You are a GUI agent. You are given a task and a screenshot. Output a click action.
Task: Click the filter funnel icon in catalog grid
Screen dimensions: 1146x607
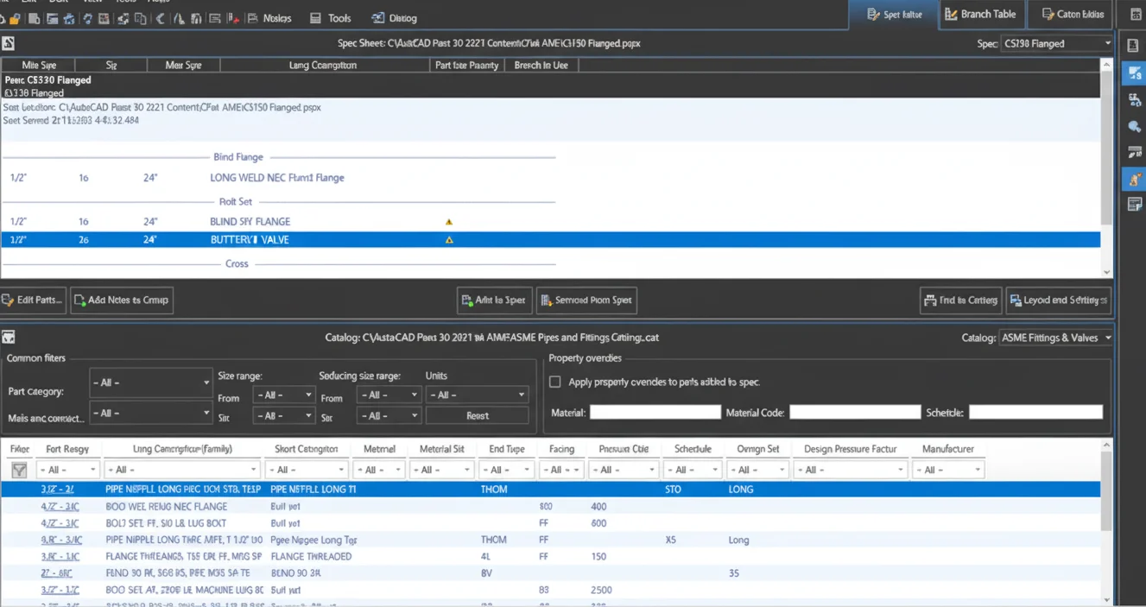(x=19, y=470)
